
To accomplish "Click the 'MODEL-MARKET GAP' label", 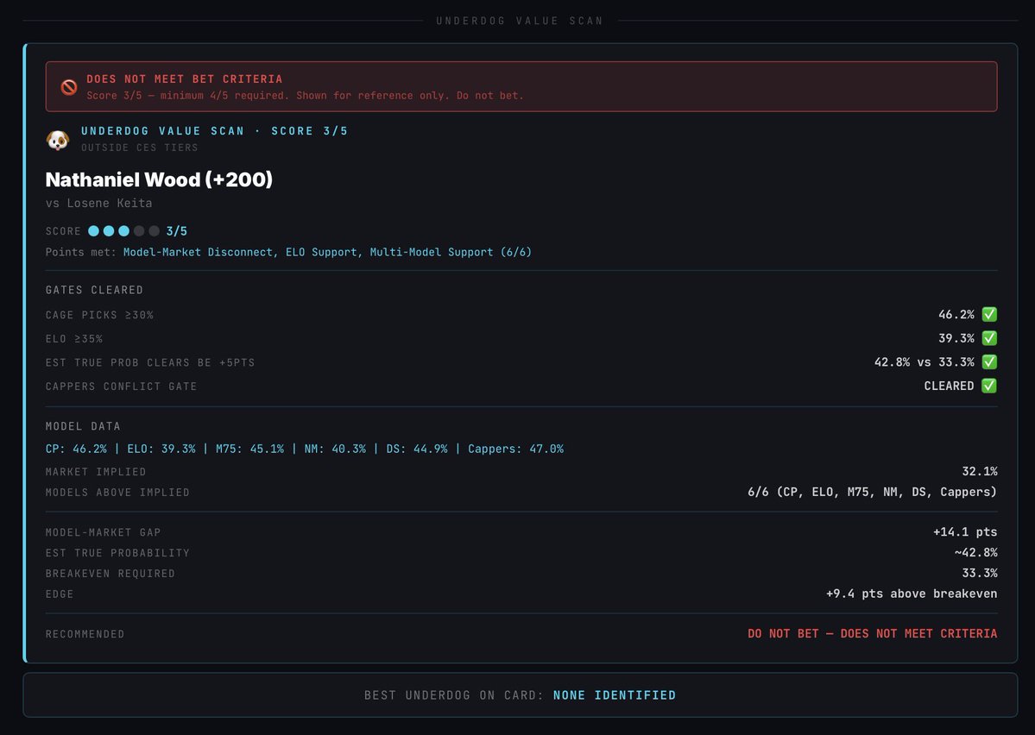I will coord(103,531).
